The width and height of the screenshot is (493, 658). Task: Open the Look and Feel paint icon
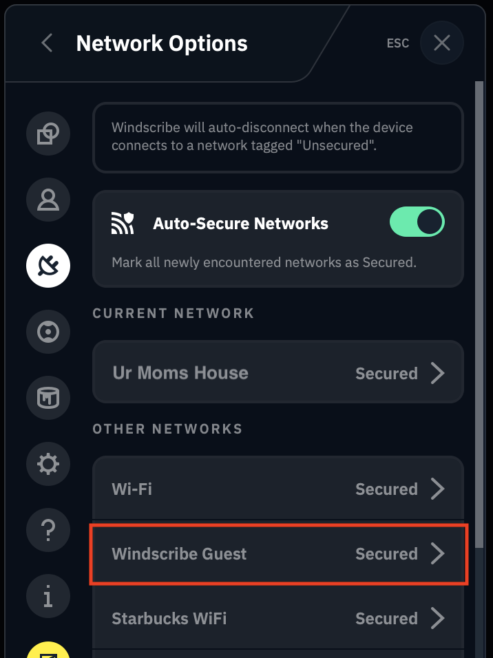(x=48, y=398)
